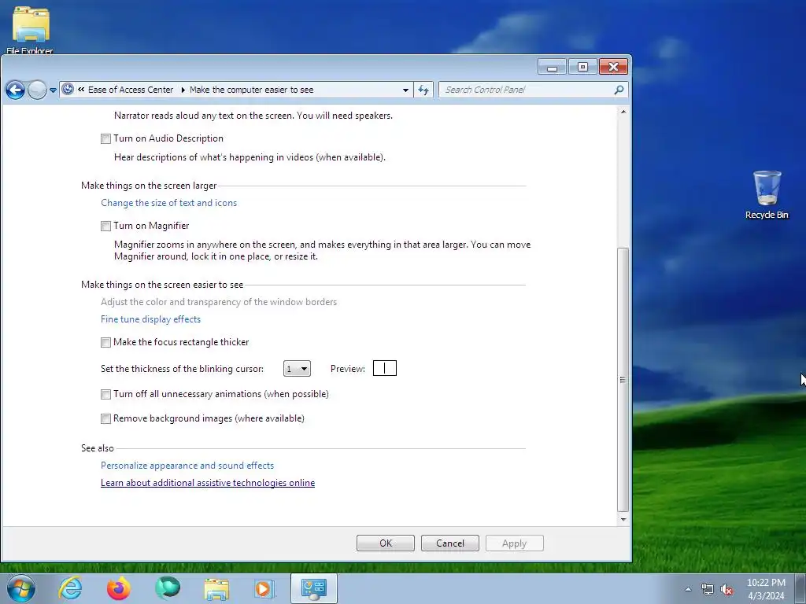Refresh the Control Panel page
Screen dimensions: 806x604
[423, 90]
